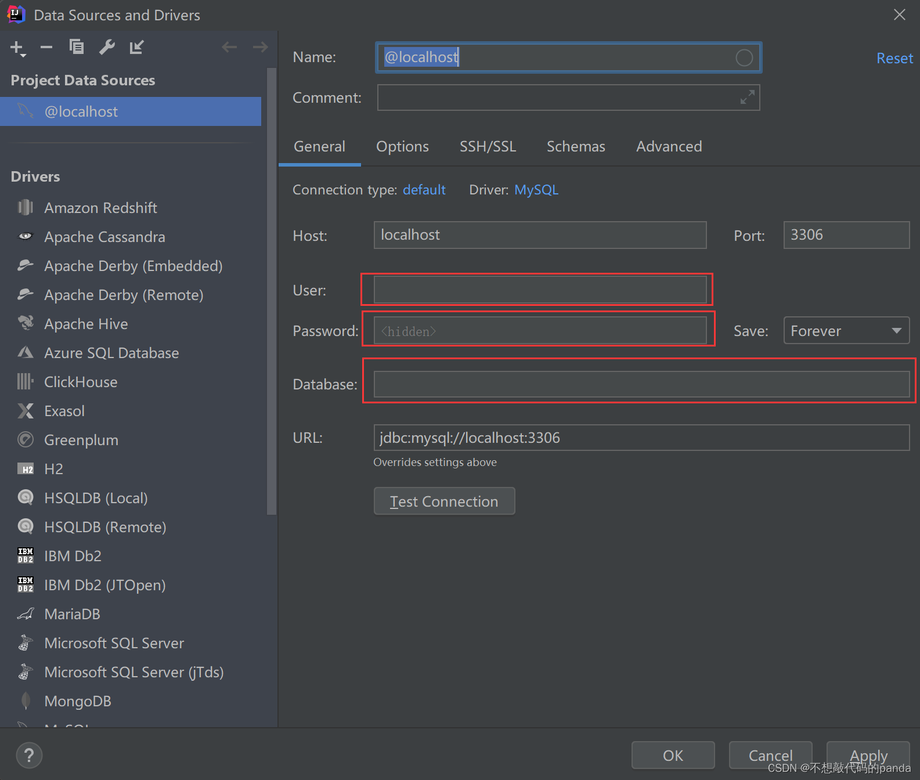Focus the URL input field

(641, 438)
